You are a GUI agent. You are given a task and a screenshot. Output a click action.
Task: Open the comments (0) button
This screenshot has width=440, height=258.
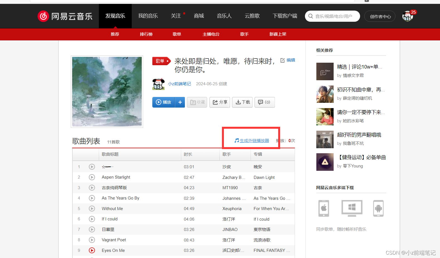[x=265, y=102]
